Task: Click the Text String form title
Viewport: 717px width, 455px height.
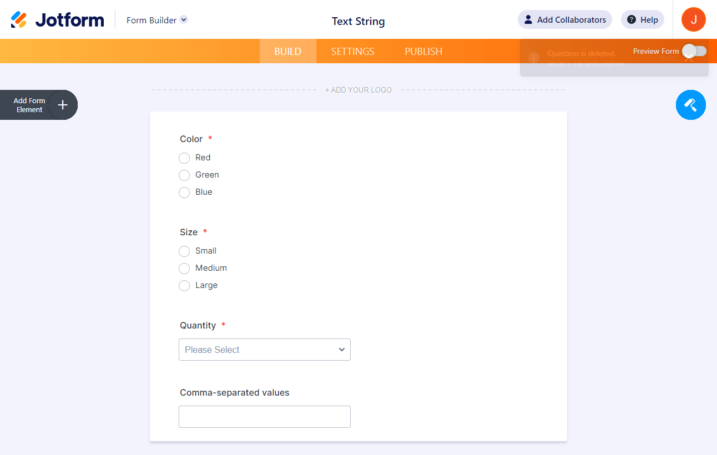Action: pyautogui.click(x=358, y=22)
